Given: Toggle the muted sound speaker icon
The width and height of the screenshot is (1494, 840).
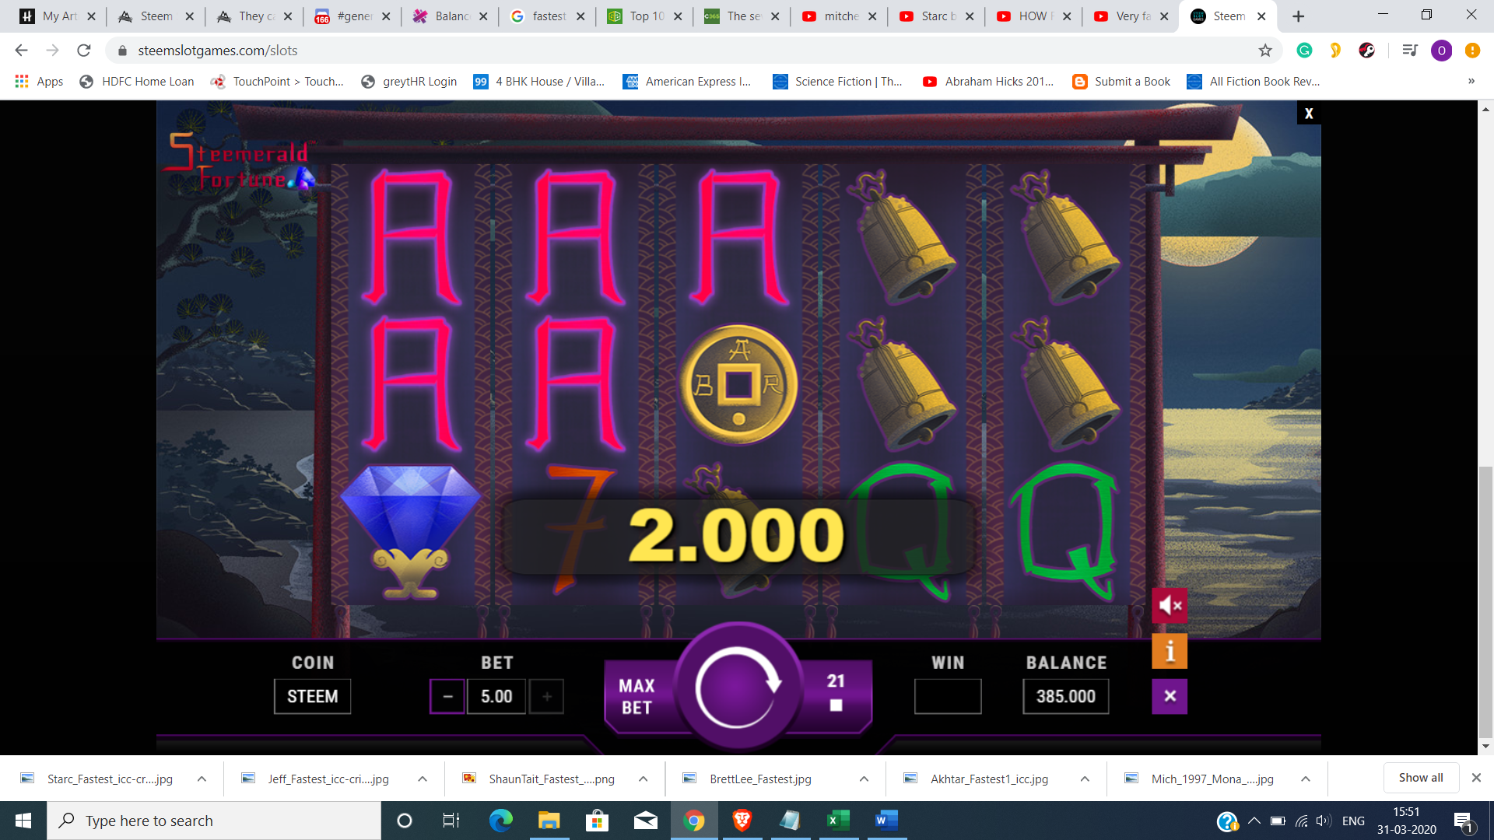Looking at the screenshot, I should 1170,605.
